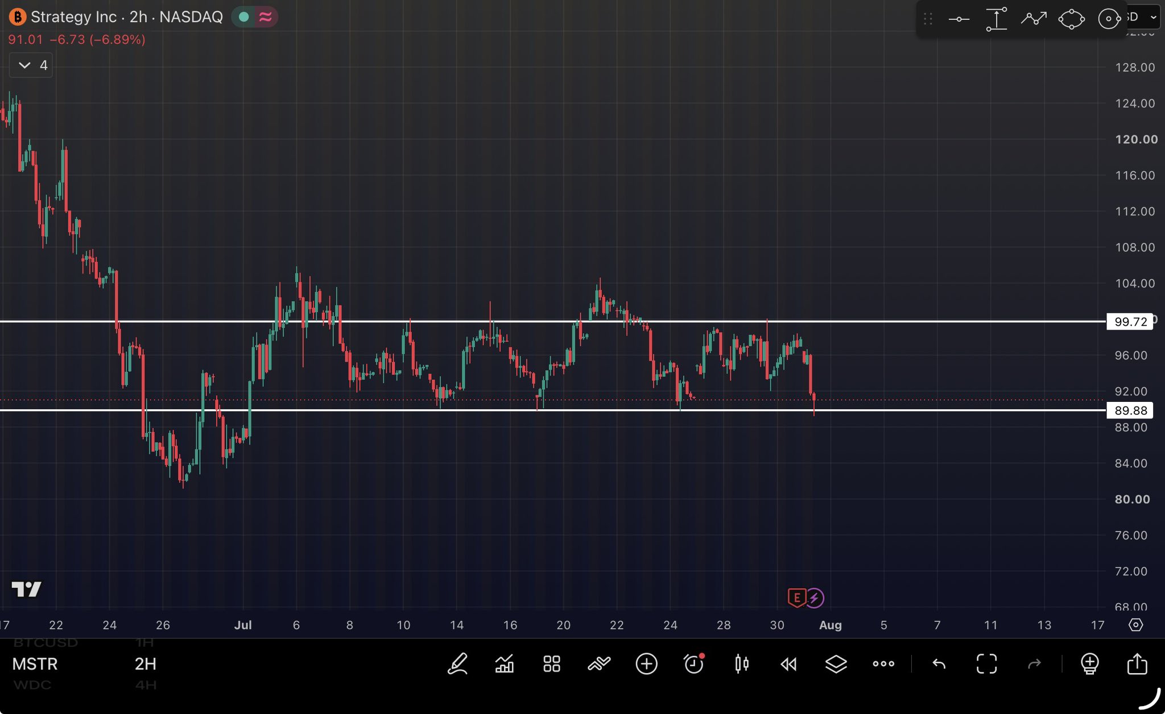Viewport: 1165px width, 714px height.
Task: Tap the bar chart with trend line icon
Action: click(505, 663)
